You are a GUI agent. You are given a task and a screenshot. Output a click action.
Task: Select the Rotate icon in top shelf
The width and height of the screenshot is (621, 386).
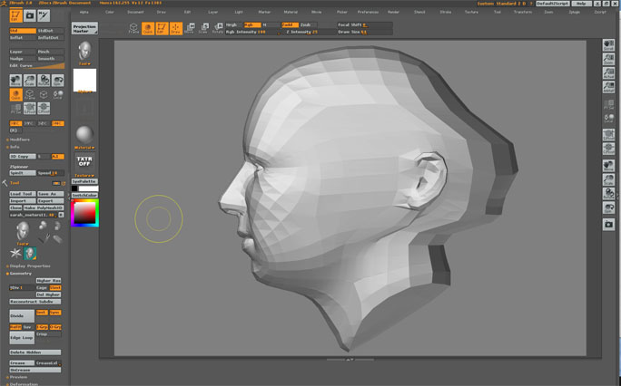(218, 28)
